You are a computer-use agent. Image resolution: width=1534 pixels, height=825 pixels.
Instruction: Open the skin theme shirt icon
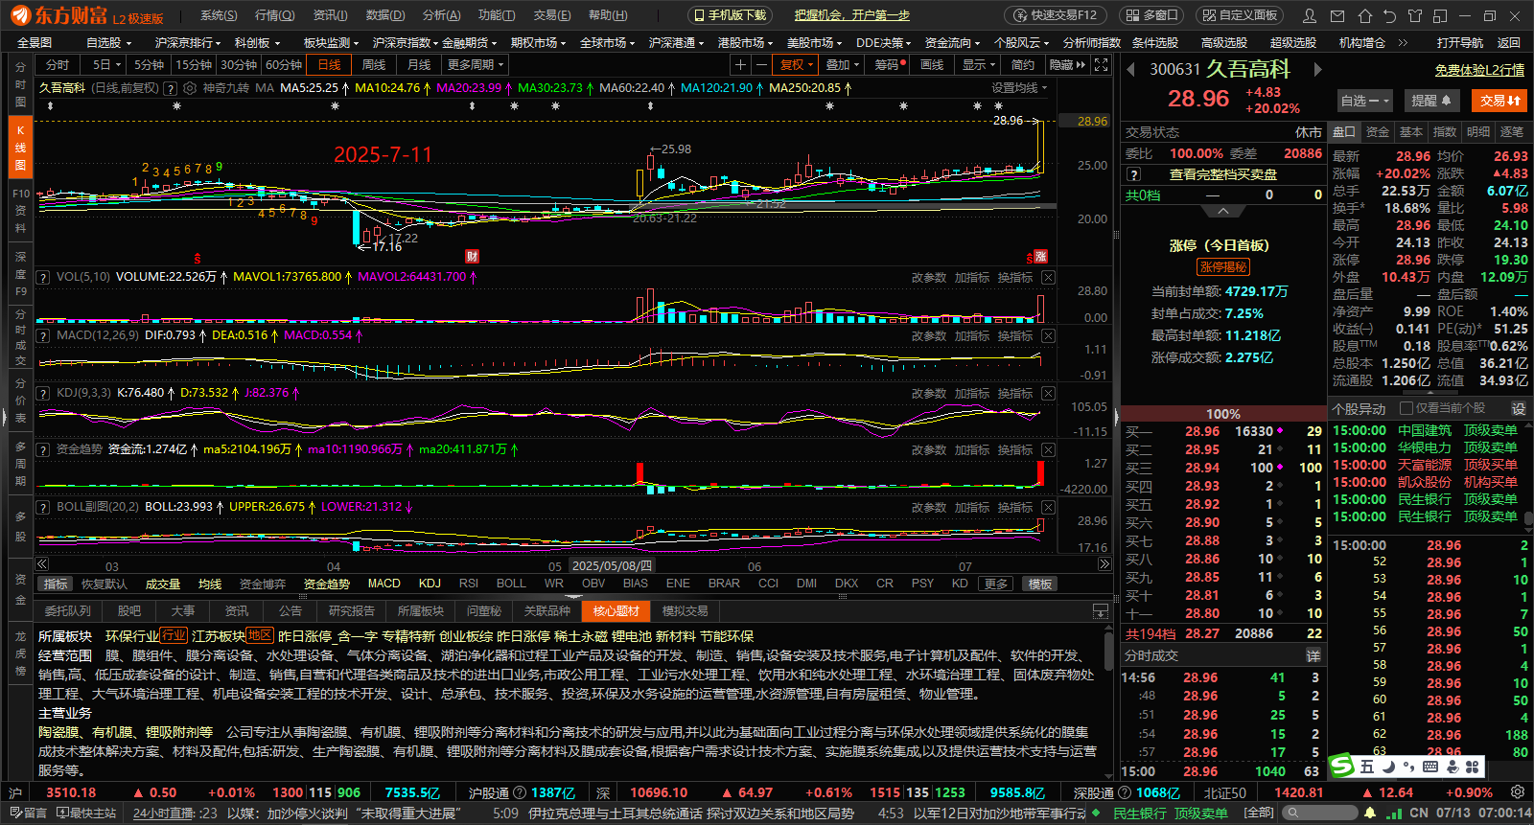[x=1414, y=15]
